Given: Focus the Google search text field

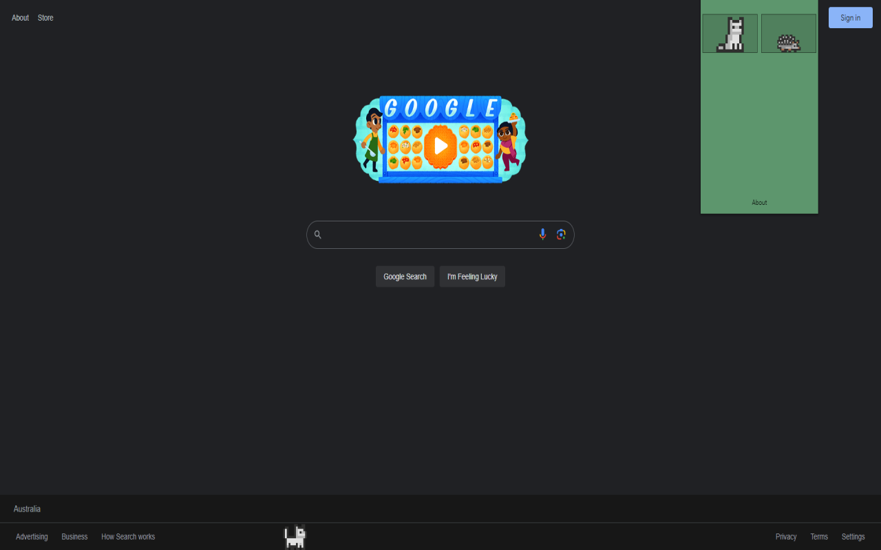Looking at the screenshot, I should [x=440, y=234].
